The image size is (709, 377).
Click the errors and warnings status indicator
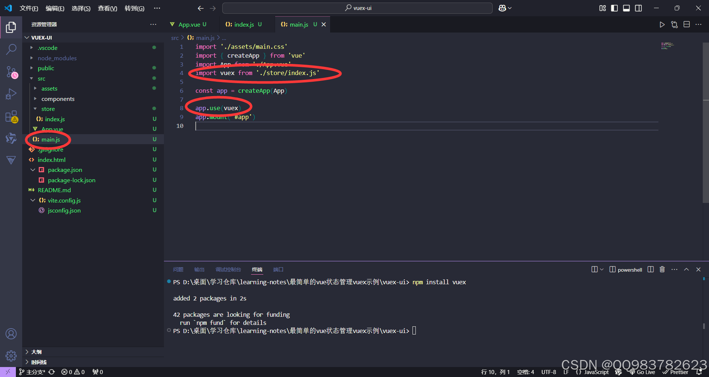pyautogui.click(x=73, y=372)
